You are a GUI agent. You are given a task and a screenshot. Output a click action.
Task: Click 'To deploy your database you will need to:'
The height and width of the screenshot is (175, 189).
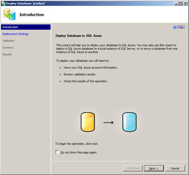(x=83, y=61)
